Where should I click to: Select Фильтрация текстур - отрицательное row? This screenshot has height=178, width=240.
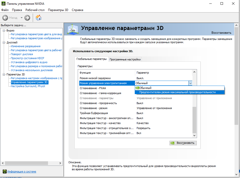click(x=135, y=128)
